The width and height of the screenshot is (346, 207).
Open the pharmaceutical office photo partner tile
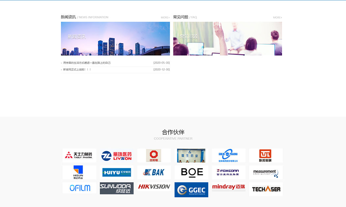coord(191,155)
